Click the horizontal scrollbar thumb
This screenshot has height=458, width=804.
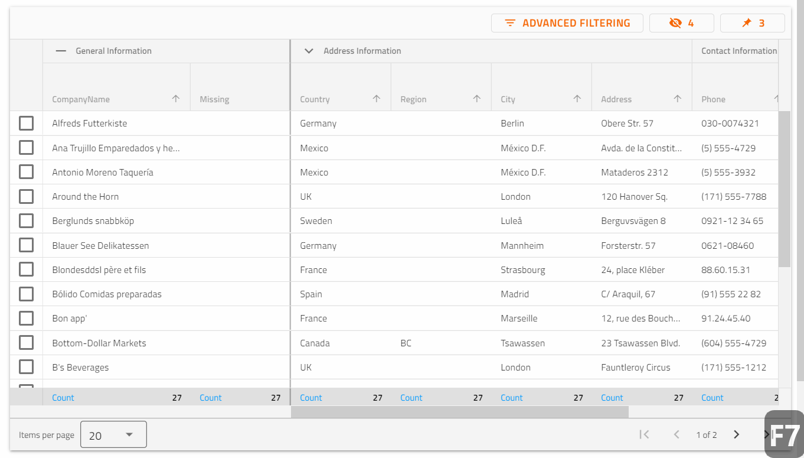coord(459,412)
